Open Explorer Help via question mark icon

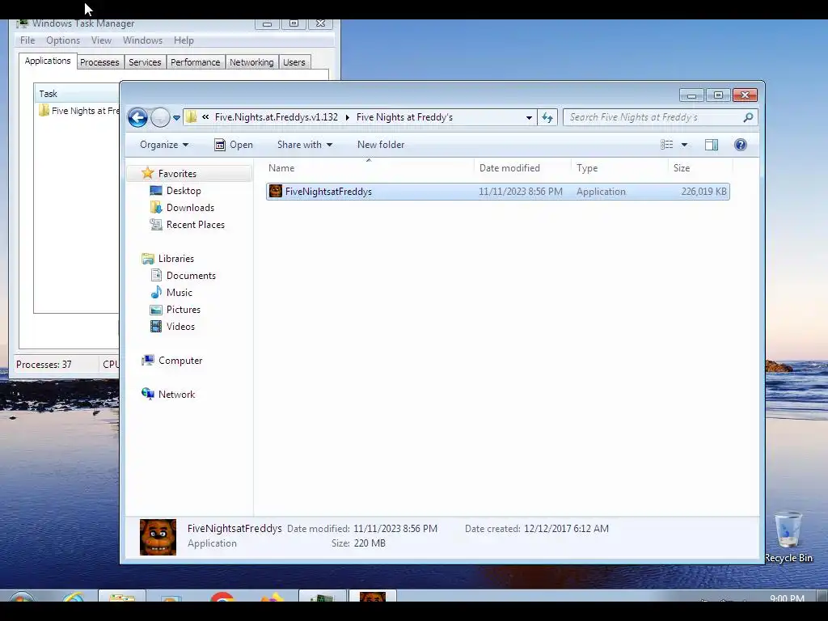point(741,145)
